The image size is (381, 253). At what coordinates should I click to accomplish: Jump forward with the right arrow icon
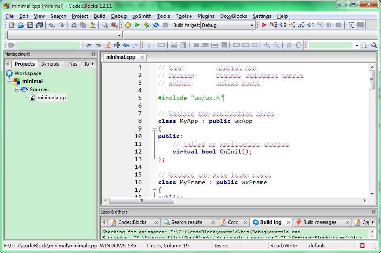(x=98, y=45)
